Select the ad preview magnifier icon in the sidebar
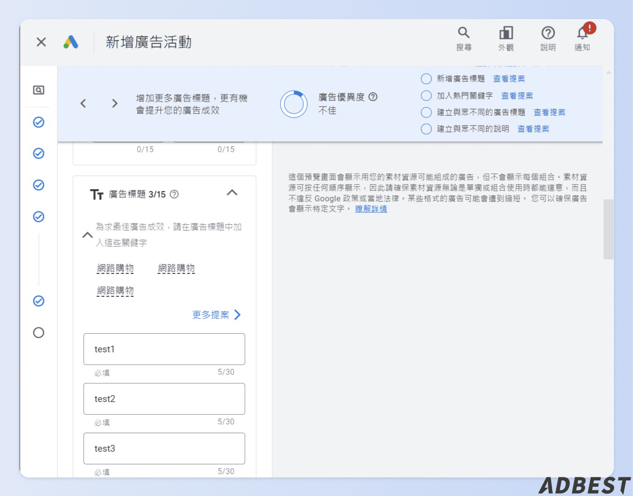633x496 pixels. 38,90
